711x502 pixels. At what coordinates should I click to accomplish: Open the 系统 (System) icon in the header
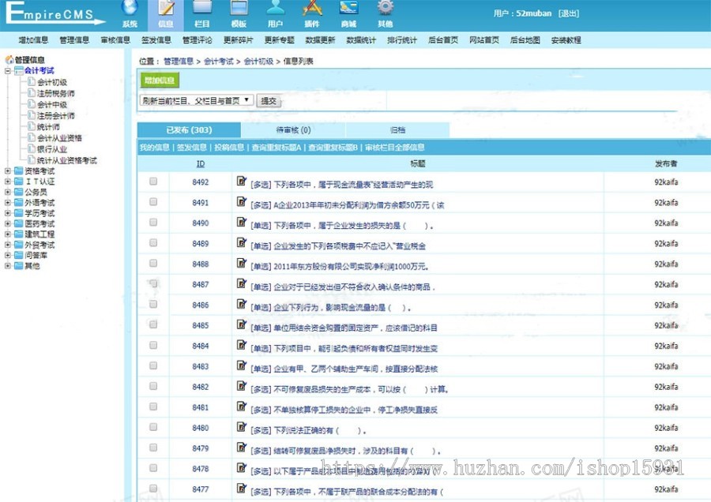pyautogui.click(x=130, y=9)
